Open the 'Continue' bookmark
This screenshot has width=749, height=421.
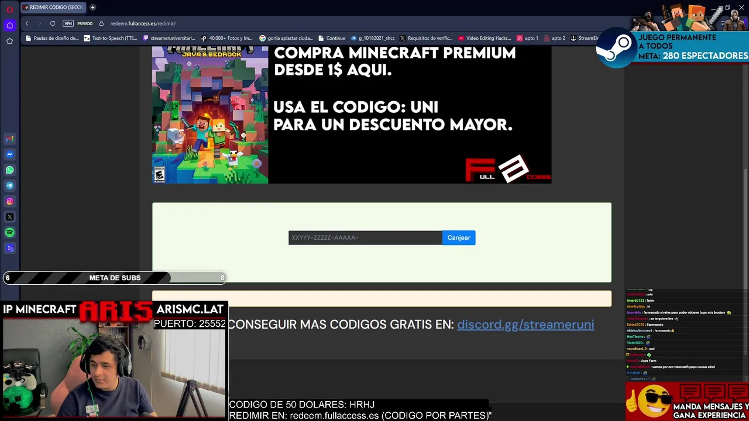pyautogui.click(x=332, y=38)
